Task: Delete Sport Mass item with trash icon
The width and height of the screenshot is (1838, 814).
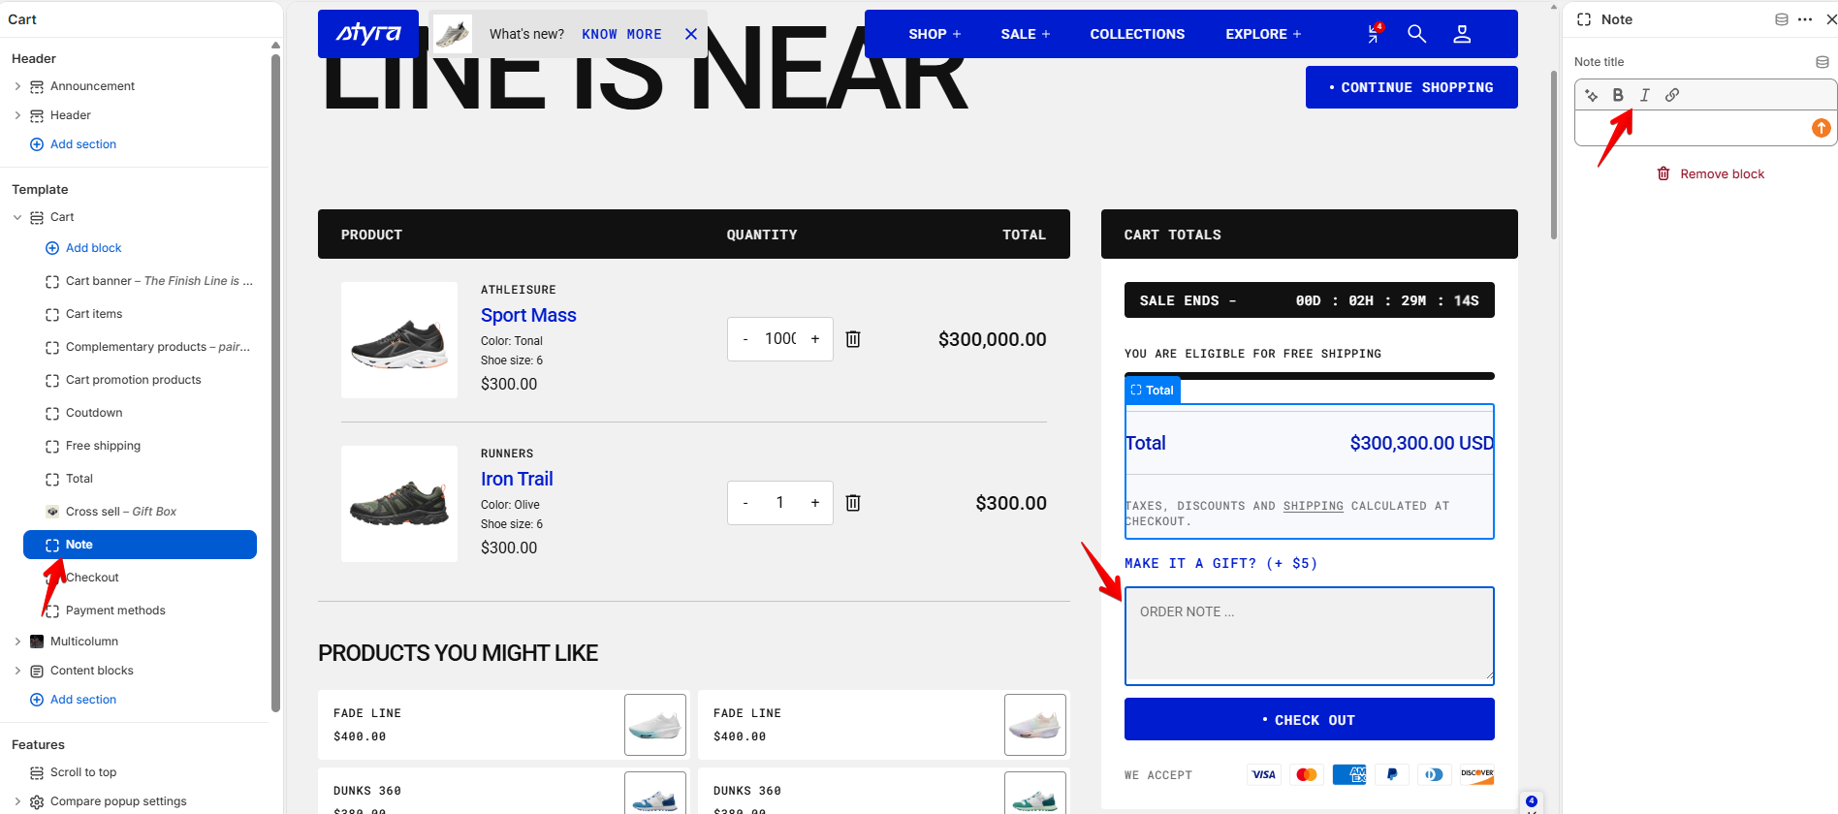Action: point(853,339)
